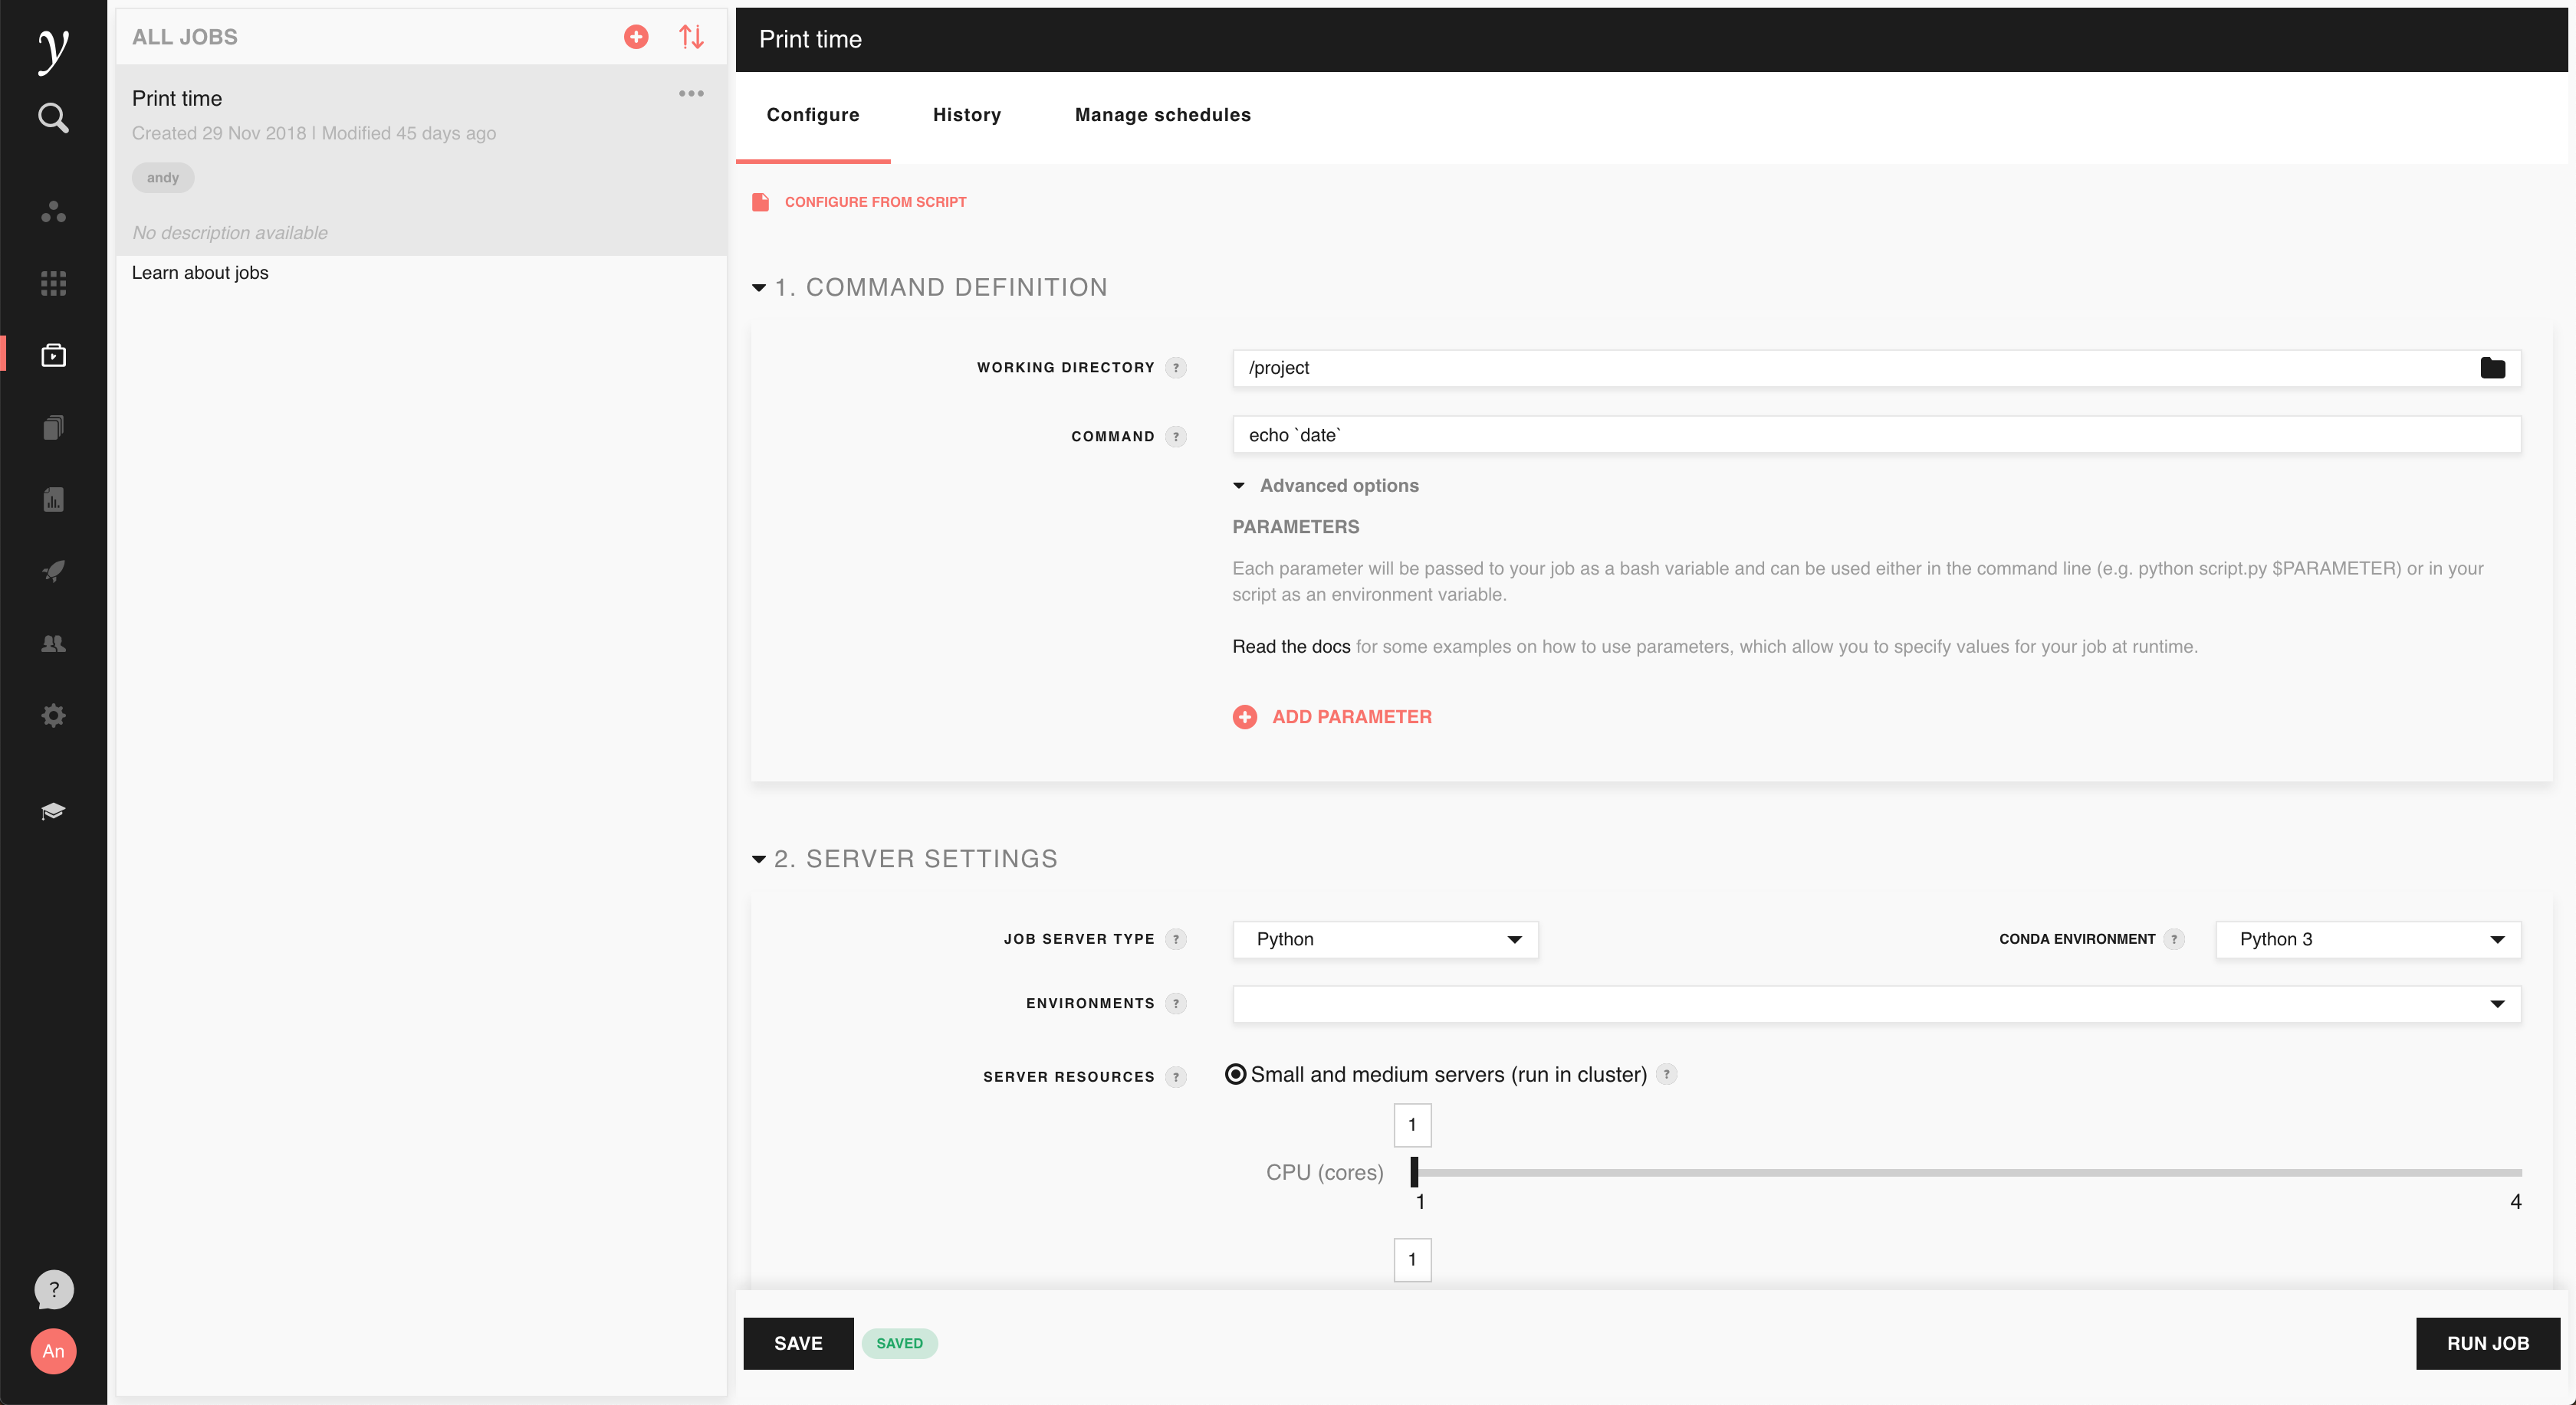This screenshot has height=1405, width=2576.
Task: Open the Job Server Type dropdown
Action: click(x=1385, y=939)
